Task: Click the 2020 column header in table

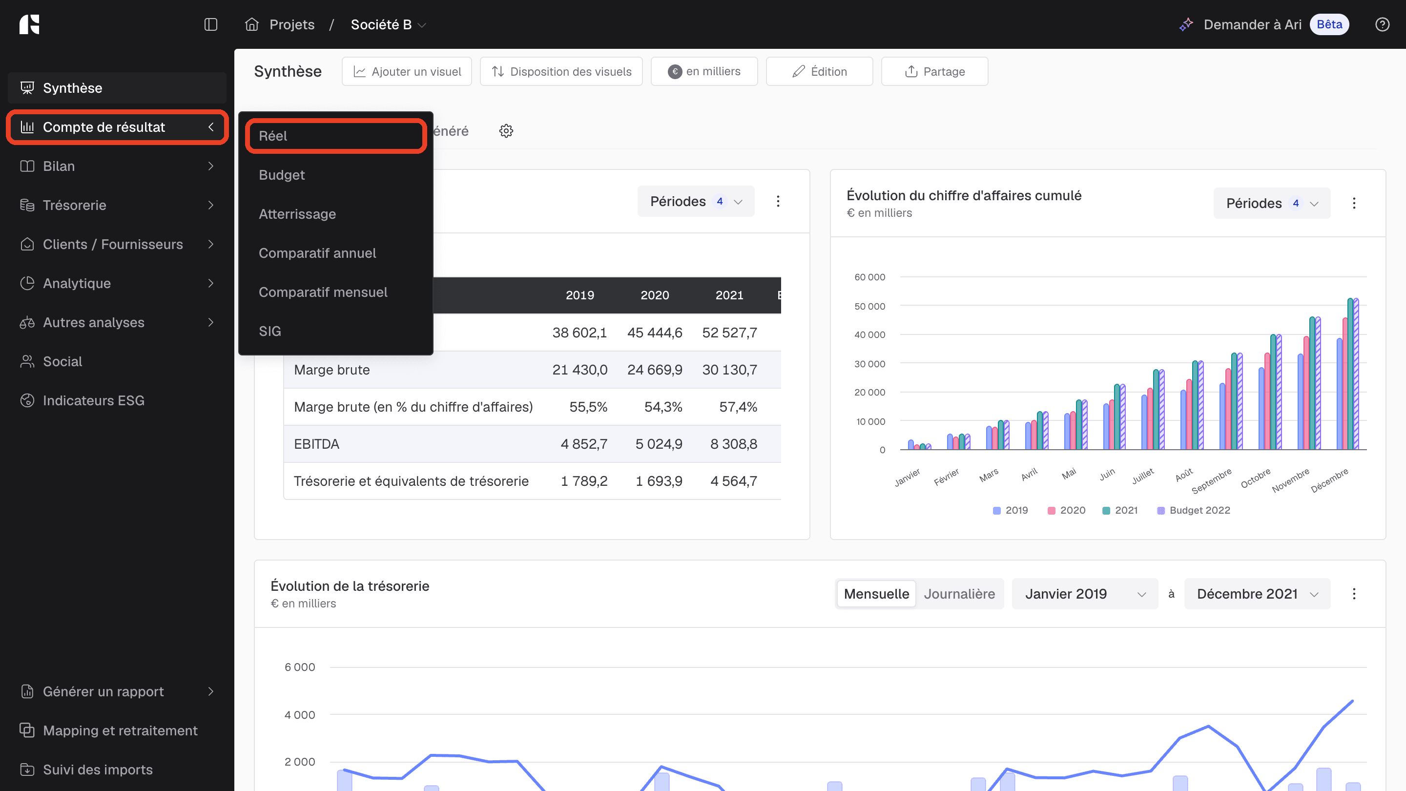Action: point(654,295)
